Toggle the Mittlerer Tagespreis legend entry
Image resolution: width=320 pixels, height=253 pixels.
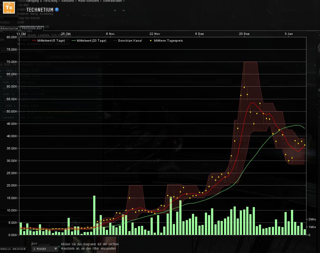(166, 41)
